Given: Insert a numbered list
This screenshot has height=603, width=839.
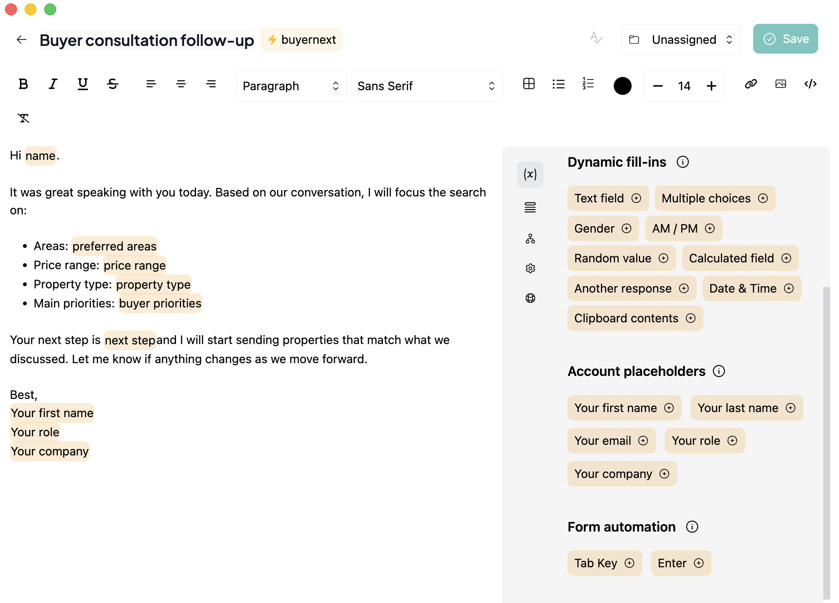Looking at the screenshot, I should tap(588, 84).
